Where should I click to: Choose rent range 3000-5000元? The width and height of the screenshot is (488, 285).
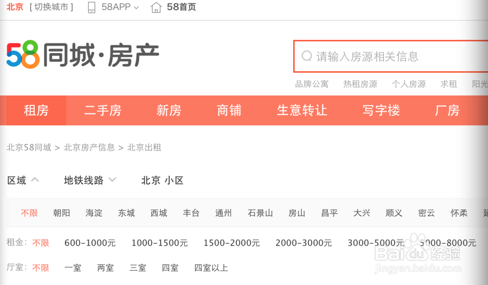pos(376,243)
